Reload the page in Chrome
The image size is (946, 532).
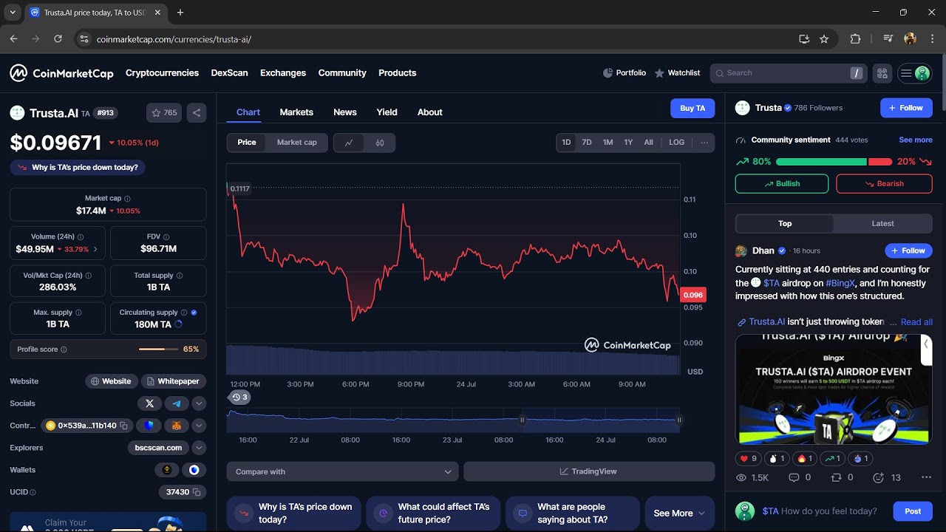tap(58, 39)
